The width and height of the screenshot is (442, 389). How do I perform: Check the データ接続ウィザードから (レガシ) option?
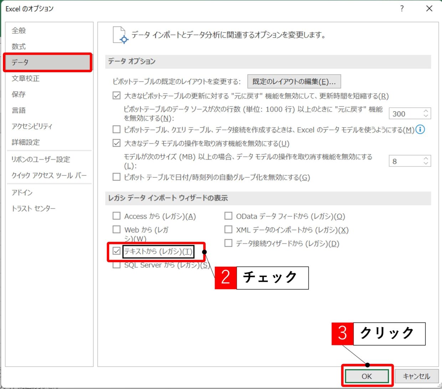coord(228,243)
